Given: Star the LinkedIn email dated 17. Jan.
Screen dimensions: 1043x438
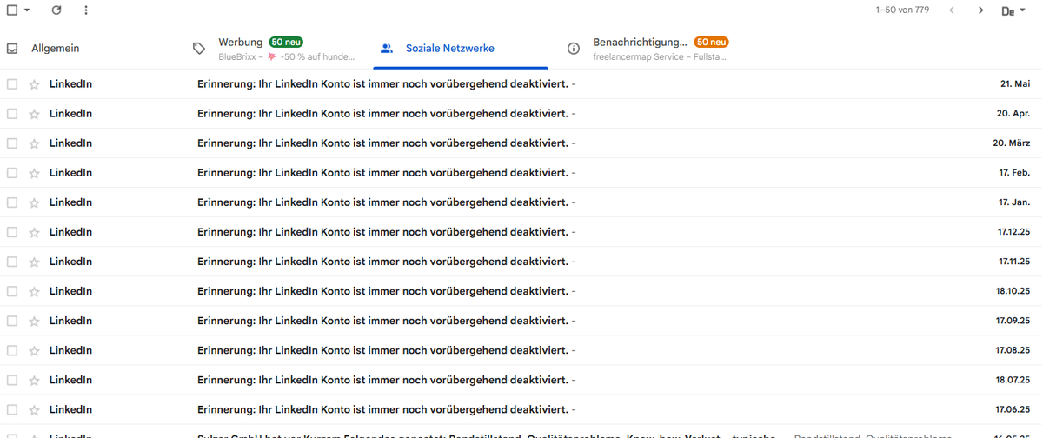Looking at the screenshot, I should pos(35,202).
